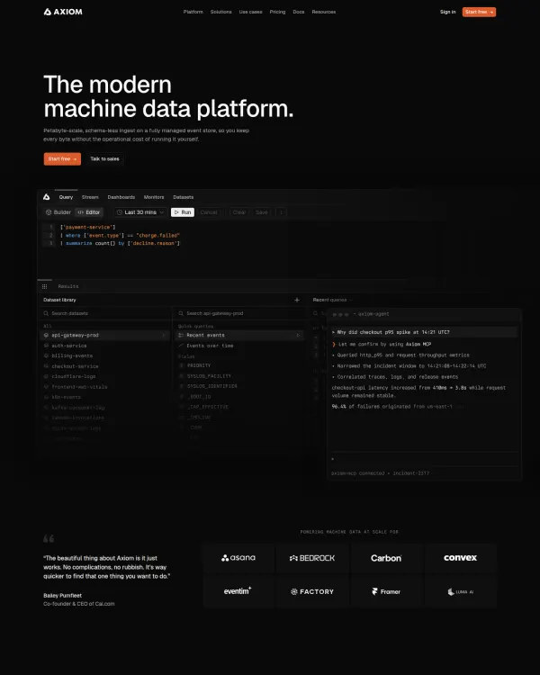
Task: Click the dataset icon beside cloudflare-logs
Action: coord(47,376)
